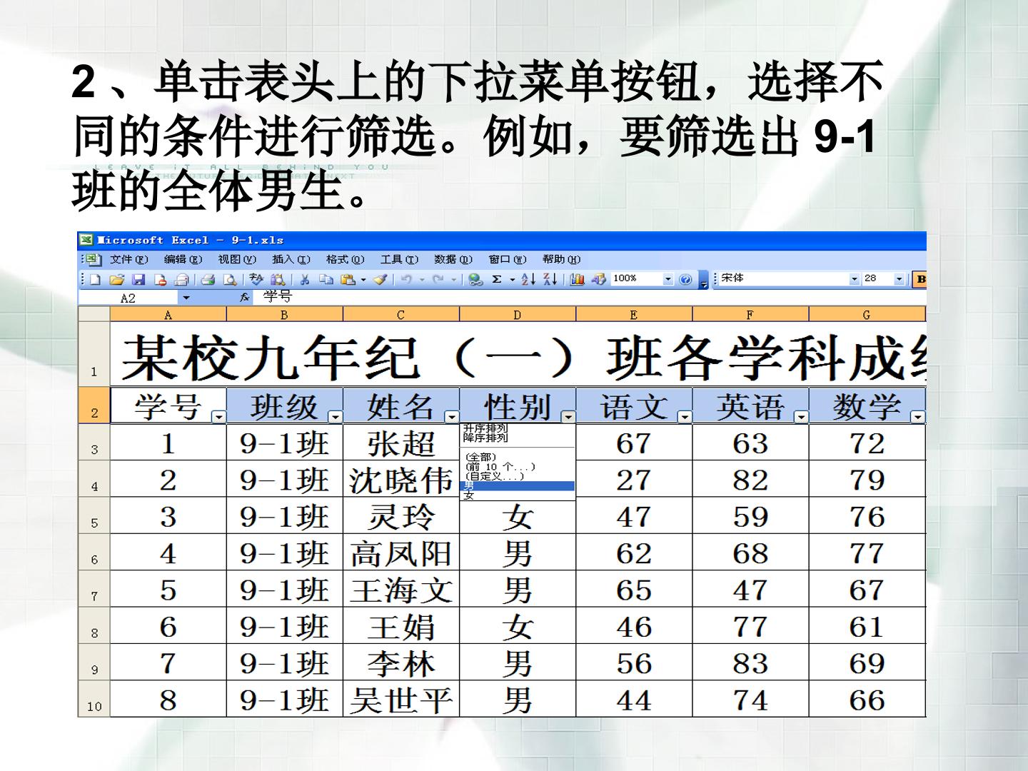Viewport: 1028px width, 771px height.
Task: Run the Spelling check icon
Action: 256,279
